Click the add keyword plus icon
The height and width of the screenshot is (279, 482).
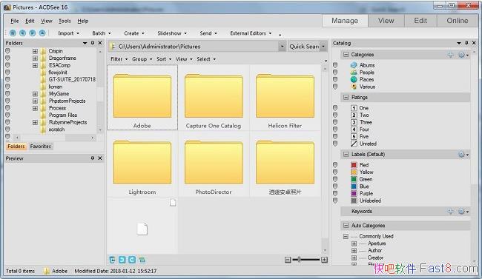450,211
